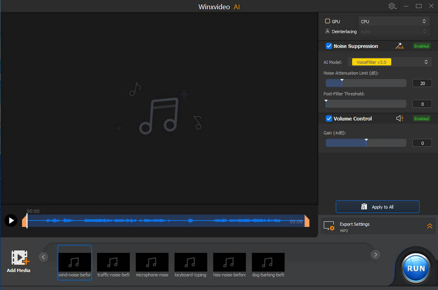Uncheck the Volume Control checkbox
Viewport: 438px width, 290px height.
tap(329, 118)
